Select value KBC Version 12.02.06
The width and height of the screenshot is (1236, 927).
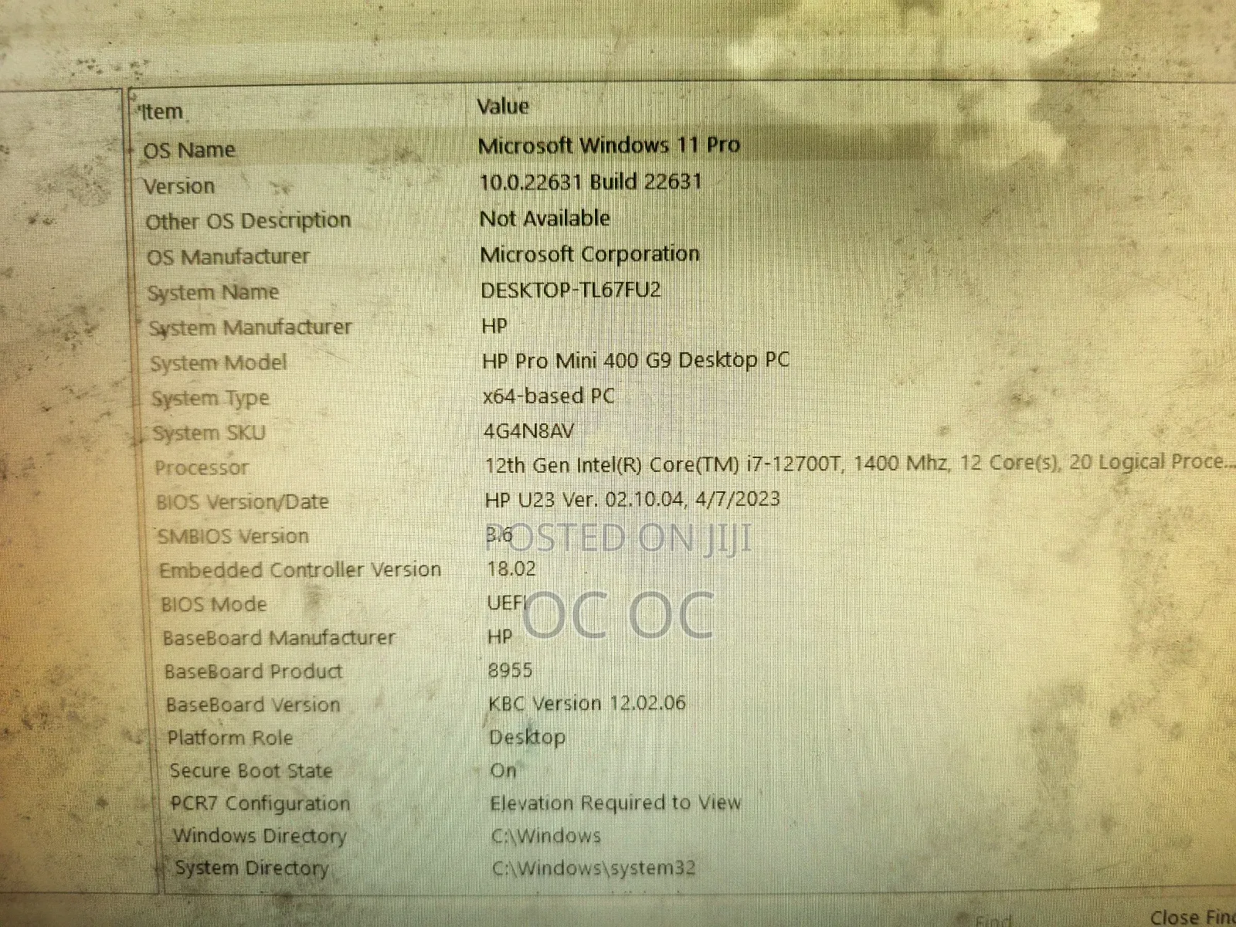(x=587, y=703)
